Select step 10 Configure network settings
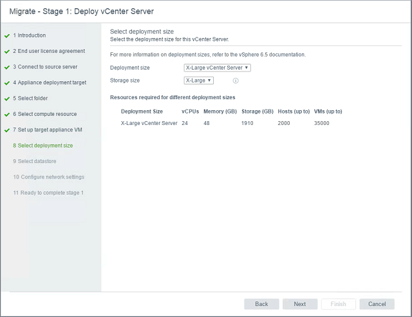The height and width of the screenshot is (317, 412). point(49,177)
